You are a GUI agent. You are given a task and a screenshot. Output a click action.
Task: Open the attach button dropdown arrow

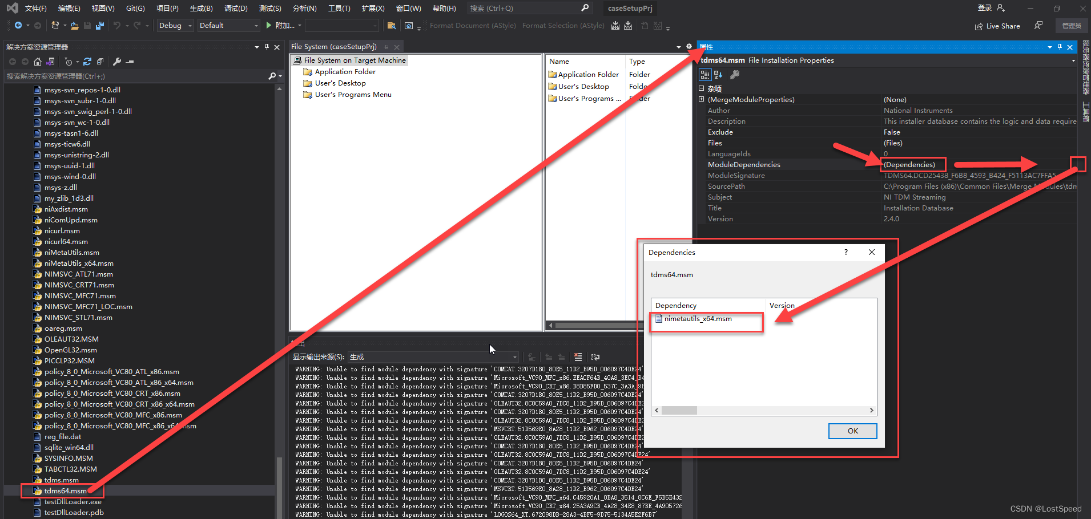[x=300, y=26]
